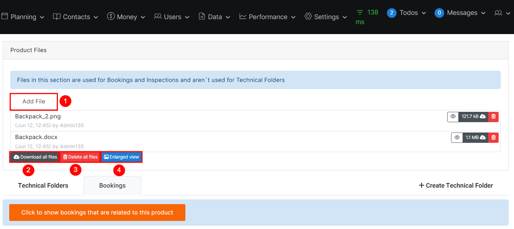The image size is (514, 229).
Task: Select the Bookings tab
Action: tap(112, 186)
